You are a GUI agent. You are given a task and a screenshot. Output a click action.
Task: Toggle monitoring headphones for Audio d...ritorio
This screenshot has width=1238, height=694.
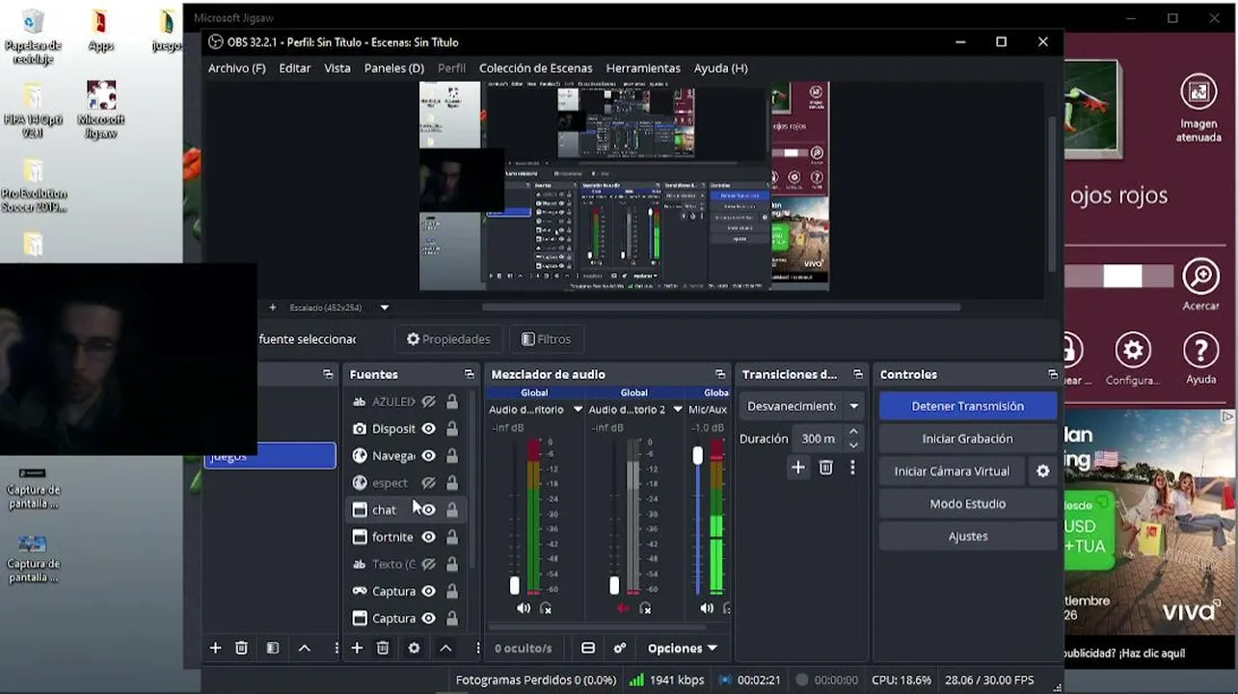pyautogui.click(x=546, y=608)
